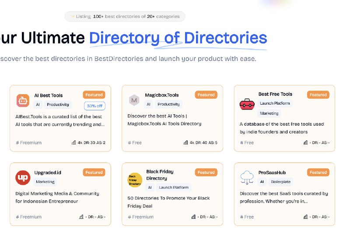
Task: Select the Marketing tag on Best Free Tools card
Action: pos(269,113)
